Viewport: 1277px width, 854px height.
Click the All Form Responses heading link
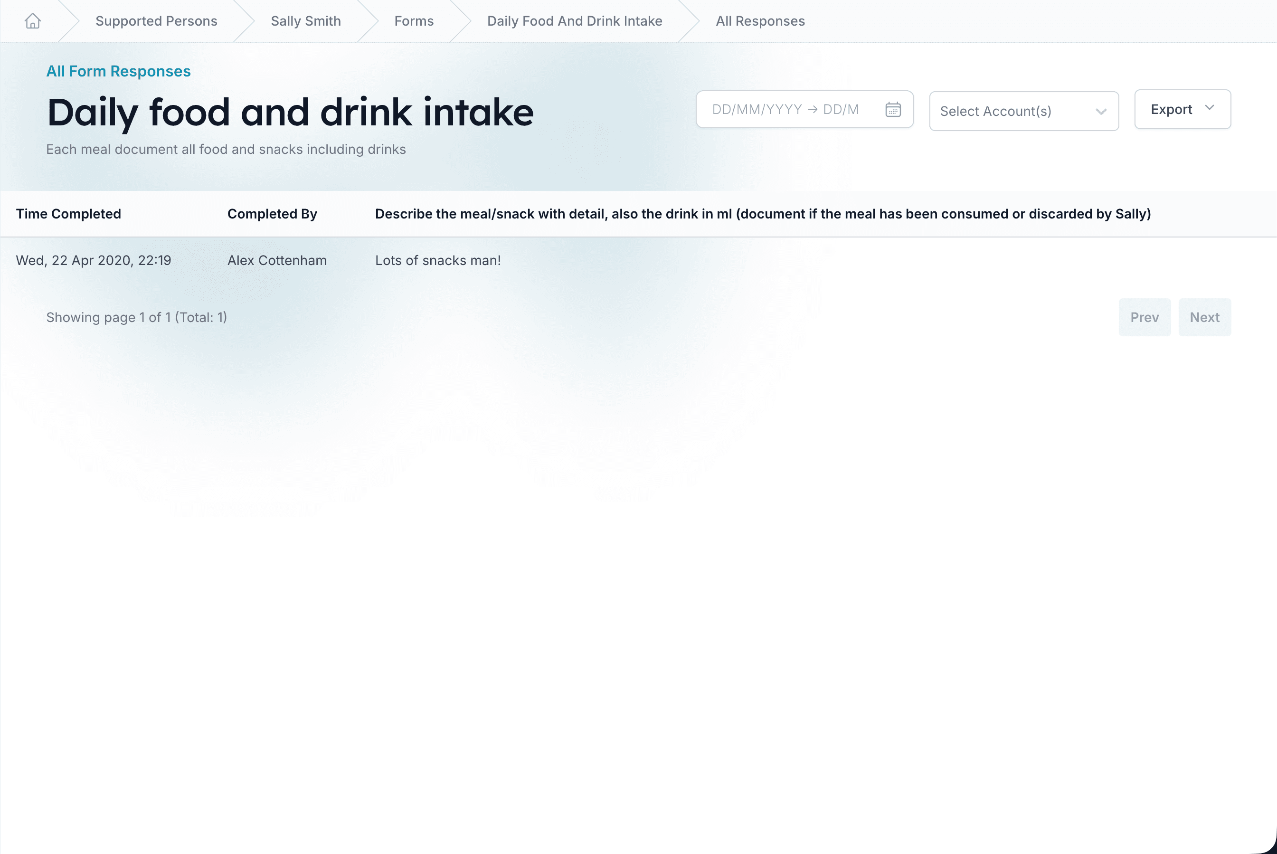118,71
